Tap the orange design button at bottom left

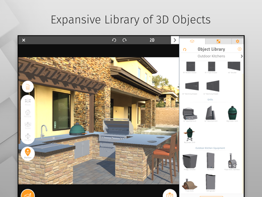[x=28, y=193]
